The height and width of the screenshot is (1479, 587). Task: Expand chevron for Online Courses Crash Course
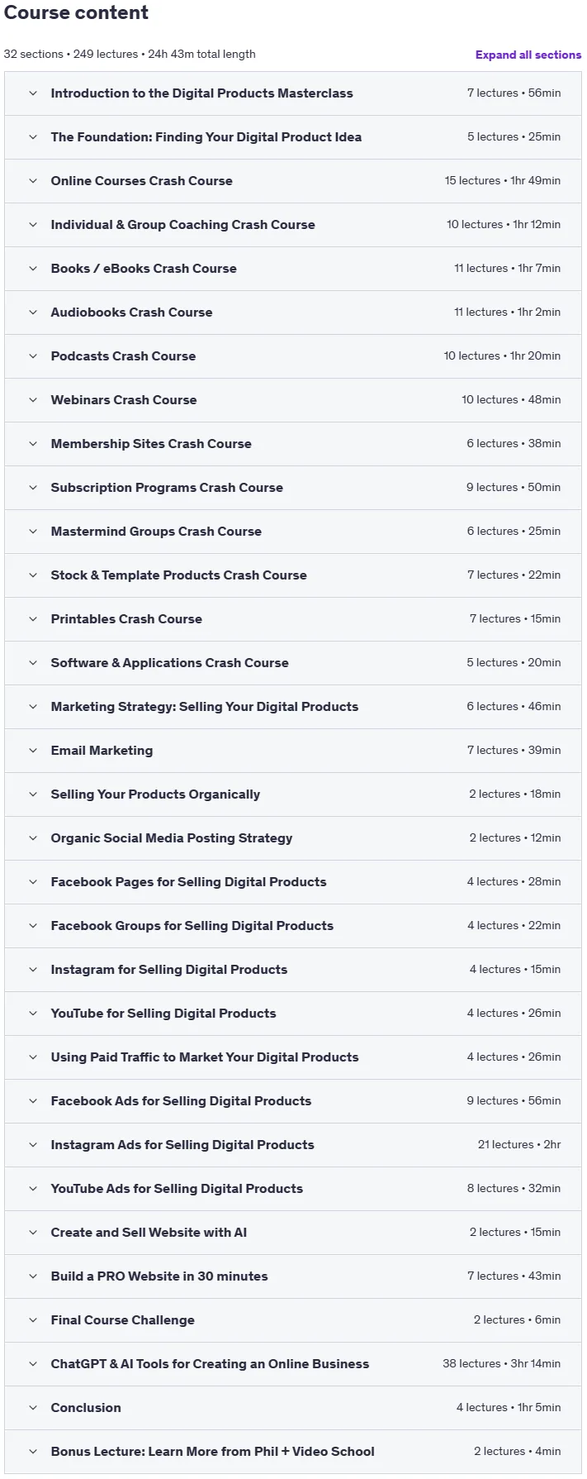(x=33, y=181)
